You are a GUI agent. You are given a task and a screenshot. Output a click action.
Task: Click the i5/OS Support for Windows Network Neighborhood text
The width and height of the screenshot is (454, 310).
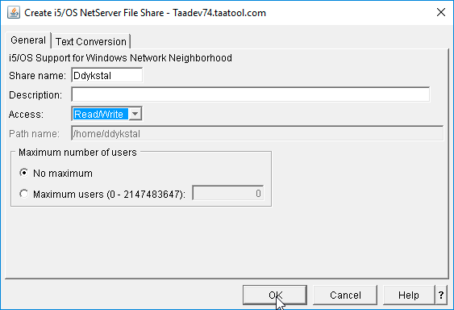[120, 57]
